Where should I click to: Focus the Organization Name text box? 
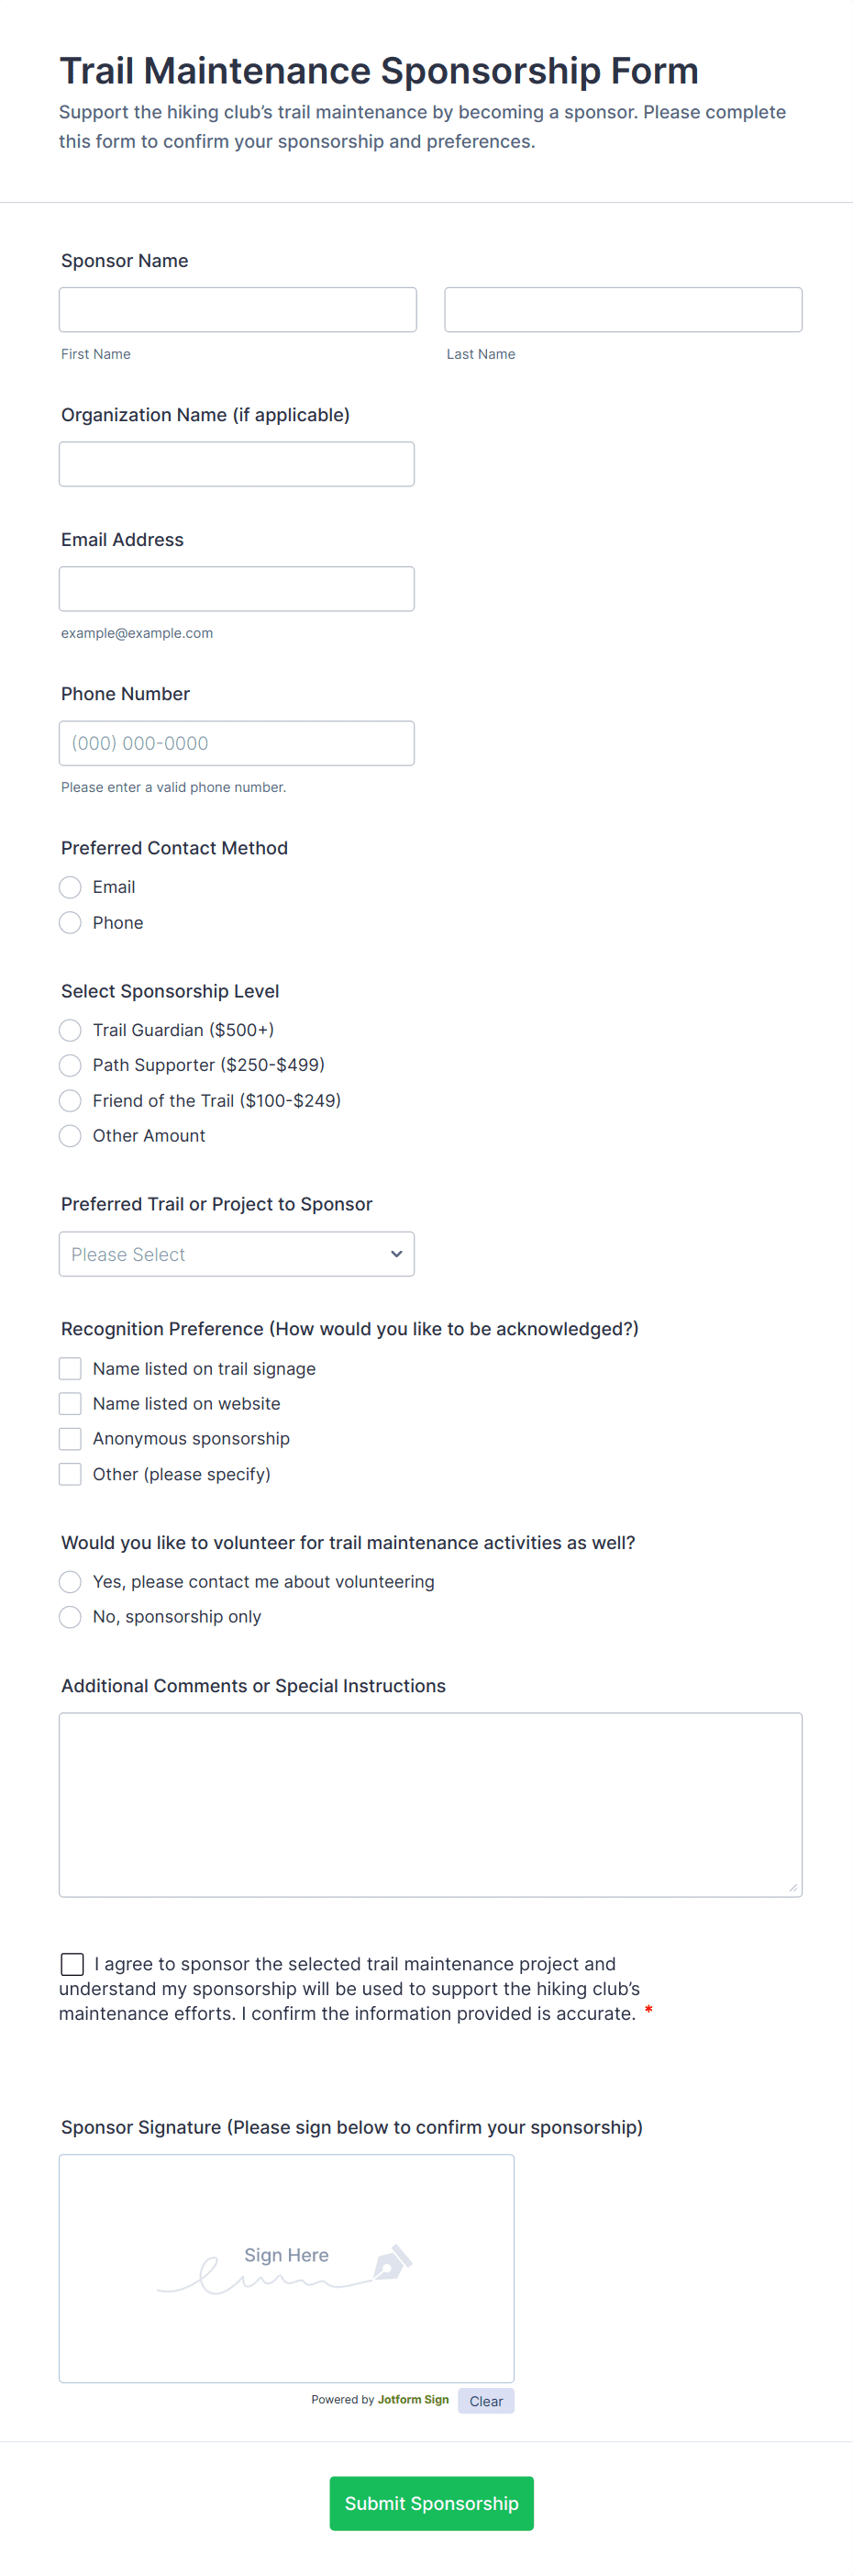(236, 464)
